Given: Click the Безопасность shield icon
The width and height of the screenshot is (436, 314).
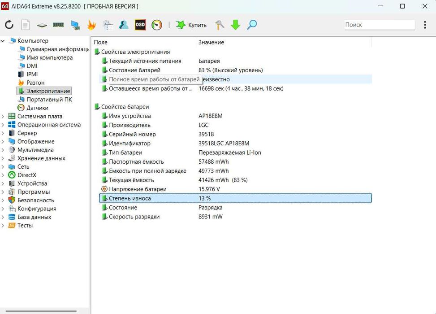Looking at the screenshot, I should click(x=12, y=200).
